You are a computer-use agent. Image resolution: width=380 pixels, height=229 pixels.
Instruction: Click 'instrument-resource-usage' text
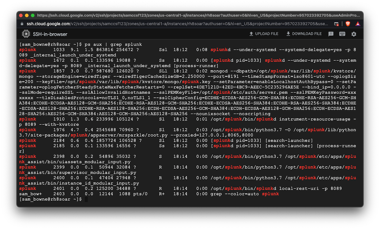315,119
